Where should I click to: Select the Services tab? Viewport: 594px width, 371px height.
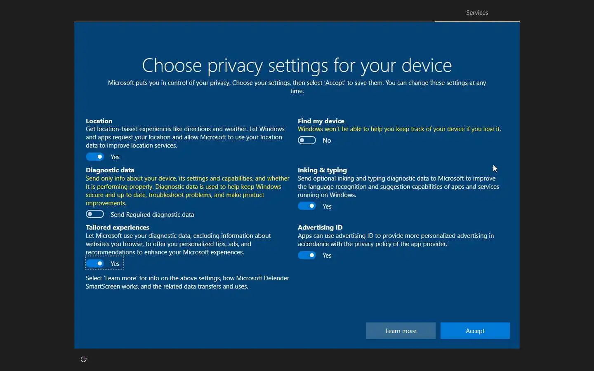(477, 13)
